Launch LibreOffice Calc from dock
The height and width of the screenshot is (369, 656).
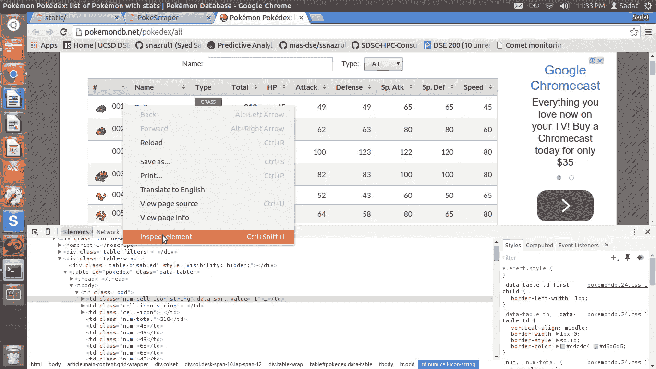(13, 124)
